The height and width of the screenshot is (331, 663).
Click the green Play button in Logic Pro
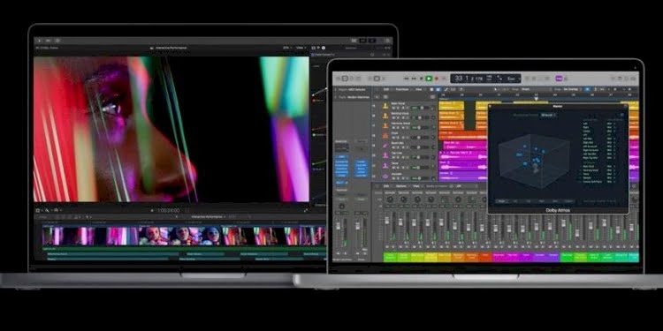point(429,79)
